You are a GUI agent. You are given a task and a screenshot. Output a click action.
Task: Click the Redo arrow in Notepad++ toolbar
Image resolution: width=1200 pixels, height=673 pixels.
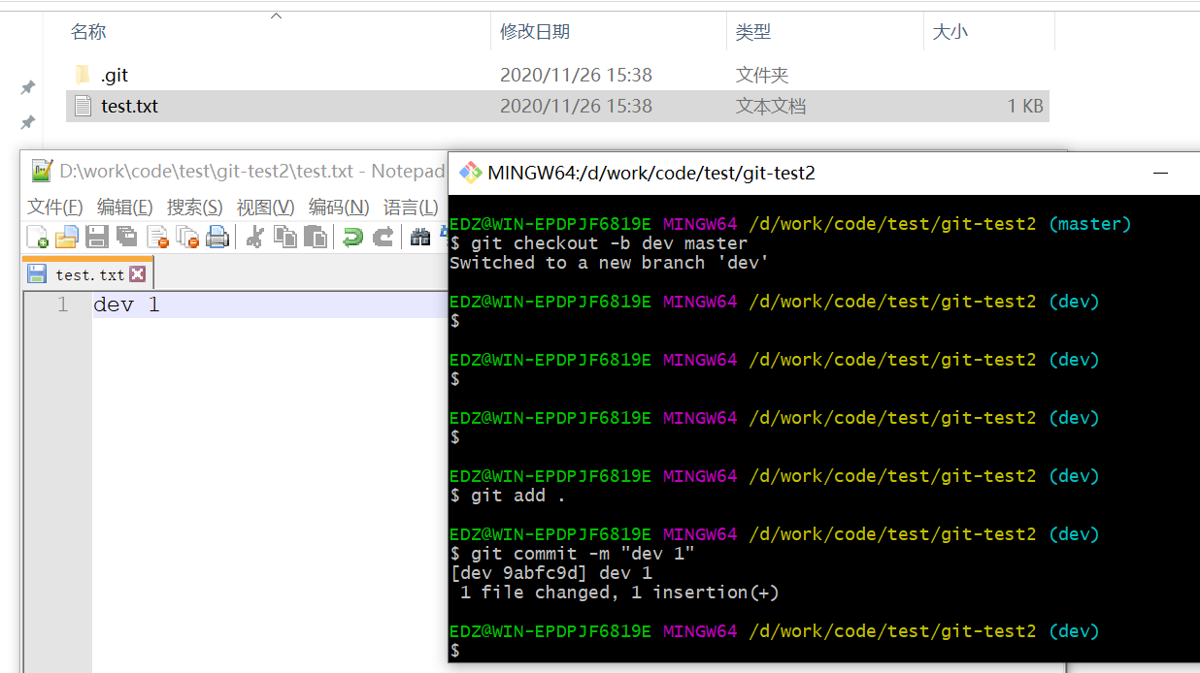pyautogui.click(x=383, y=236)
